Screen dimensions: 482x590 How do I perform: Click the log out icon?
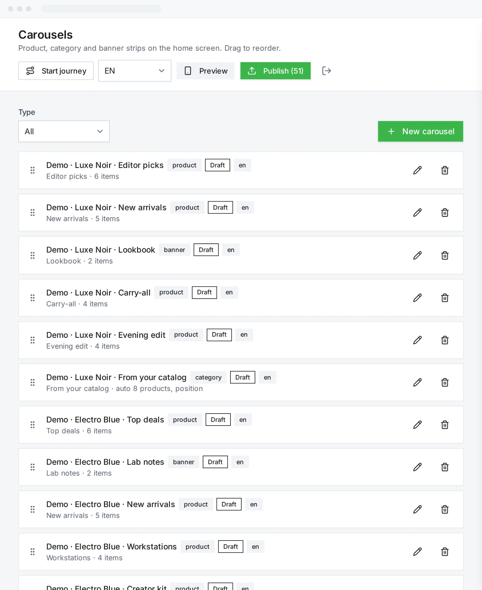point(327,71)
